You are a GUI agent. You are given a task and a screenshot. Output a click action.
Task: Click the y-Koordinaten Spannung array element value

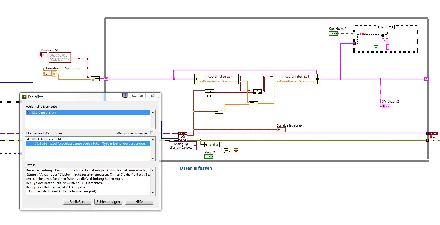[x=54, y=74]
